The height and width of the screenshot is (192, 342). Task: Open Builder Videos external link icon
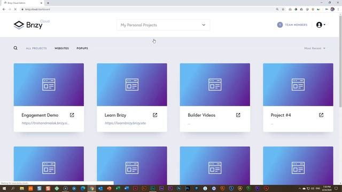click(238, 115)
